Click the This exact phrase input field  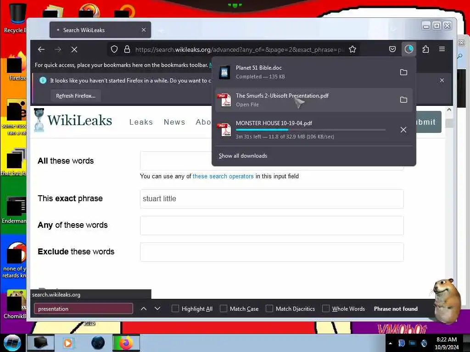point(272,199)
